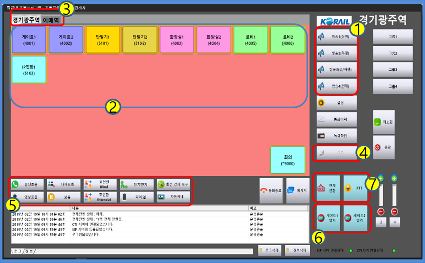
Task: Start the 방송4(전체) all-broadcast button
Action: coord(336,86)
